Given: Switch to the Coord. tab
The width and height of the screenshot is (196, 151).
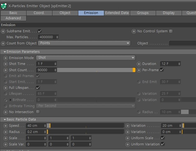Looking at the screenshot, I should 39,13.
